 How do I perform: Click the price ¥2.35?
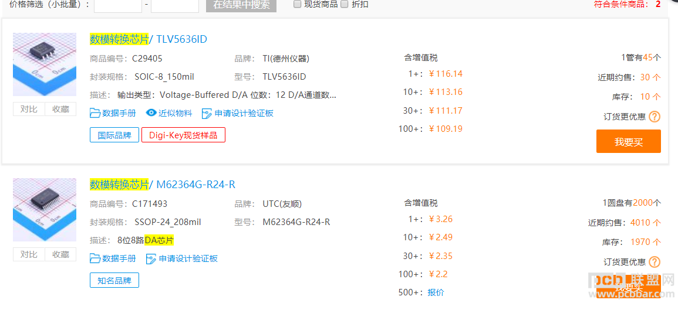tap(440, 256)
